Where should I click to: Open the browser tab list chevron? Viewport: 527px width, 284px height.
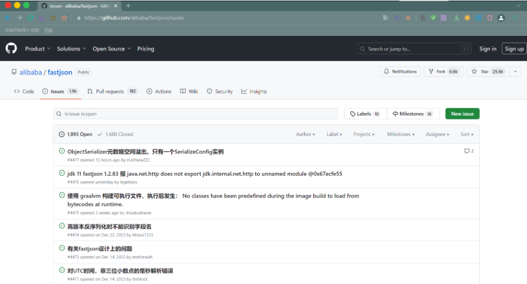point(518,6)
